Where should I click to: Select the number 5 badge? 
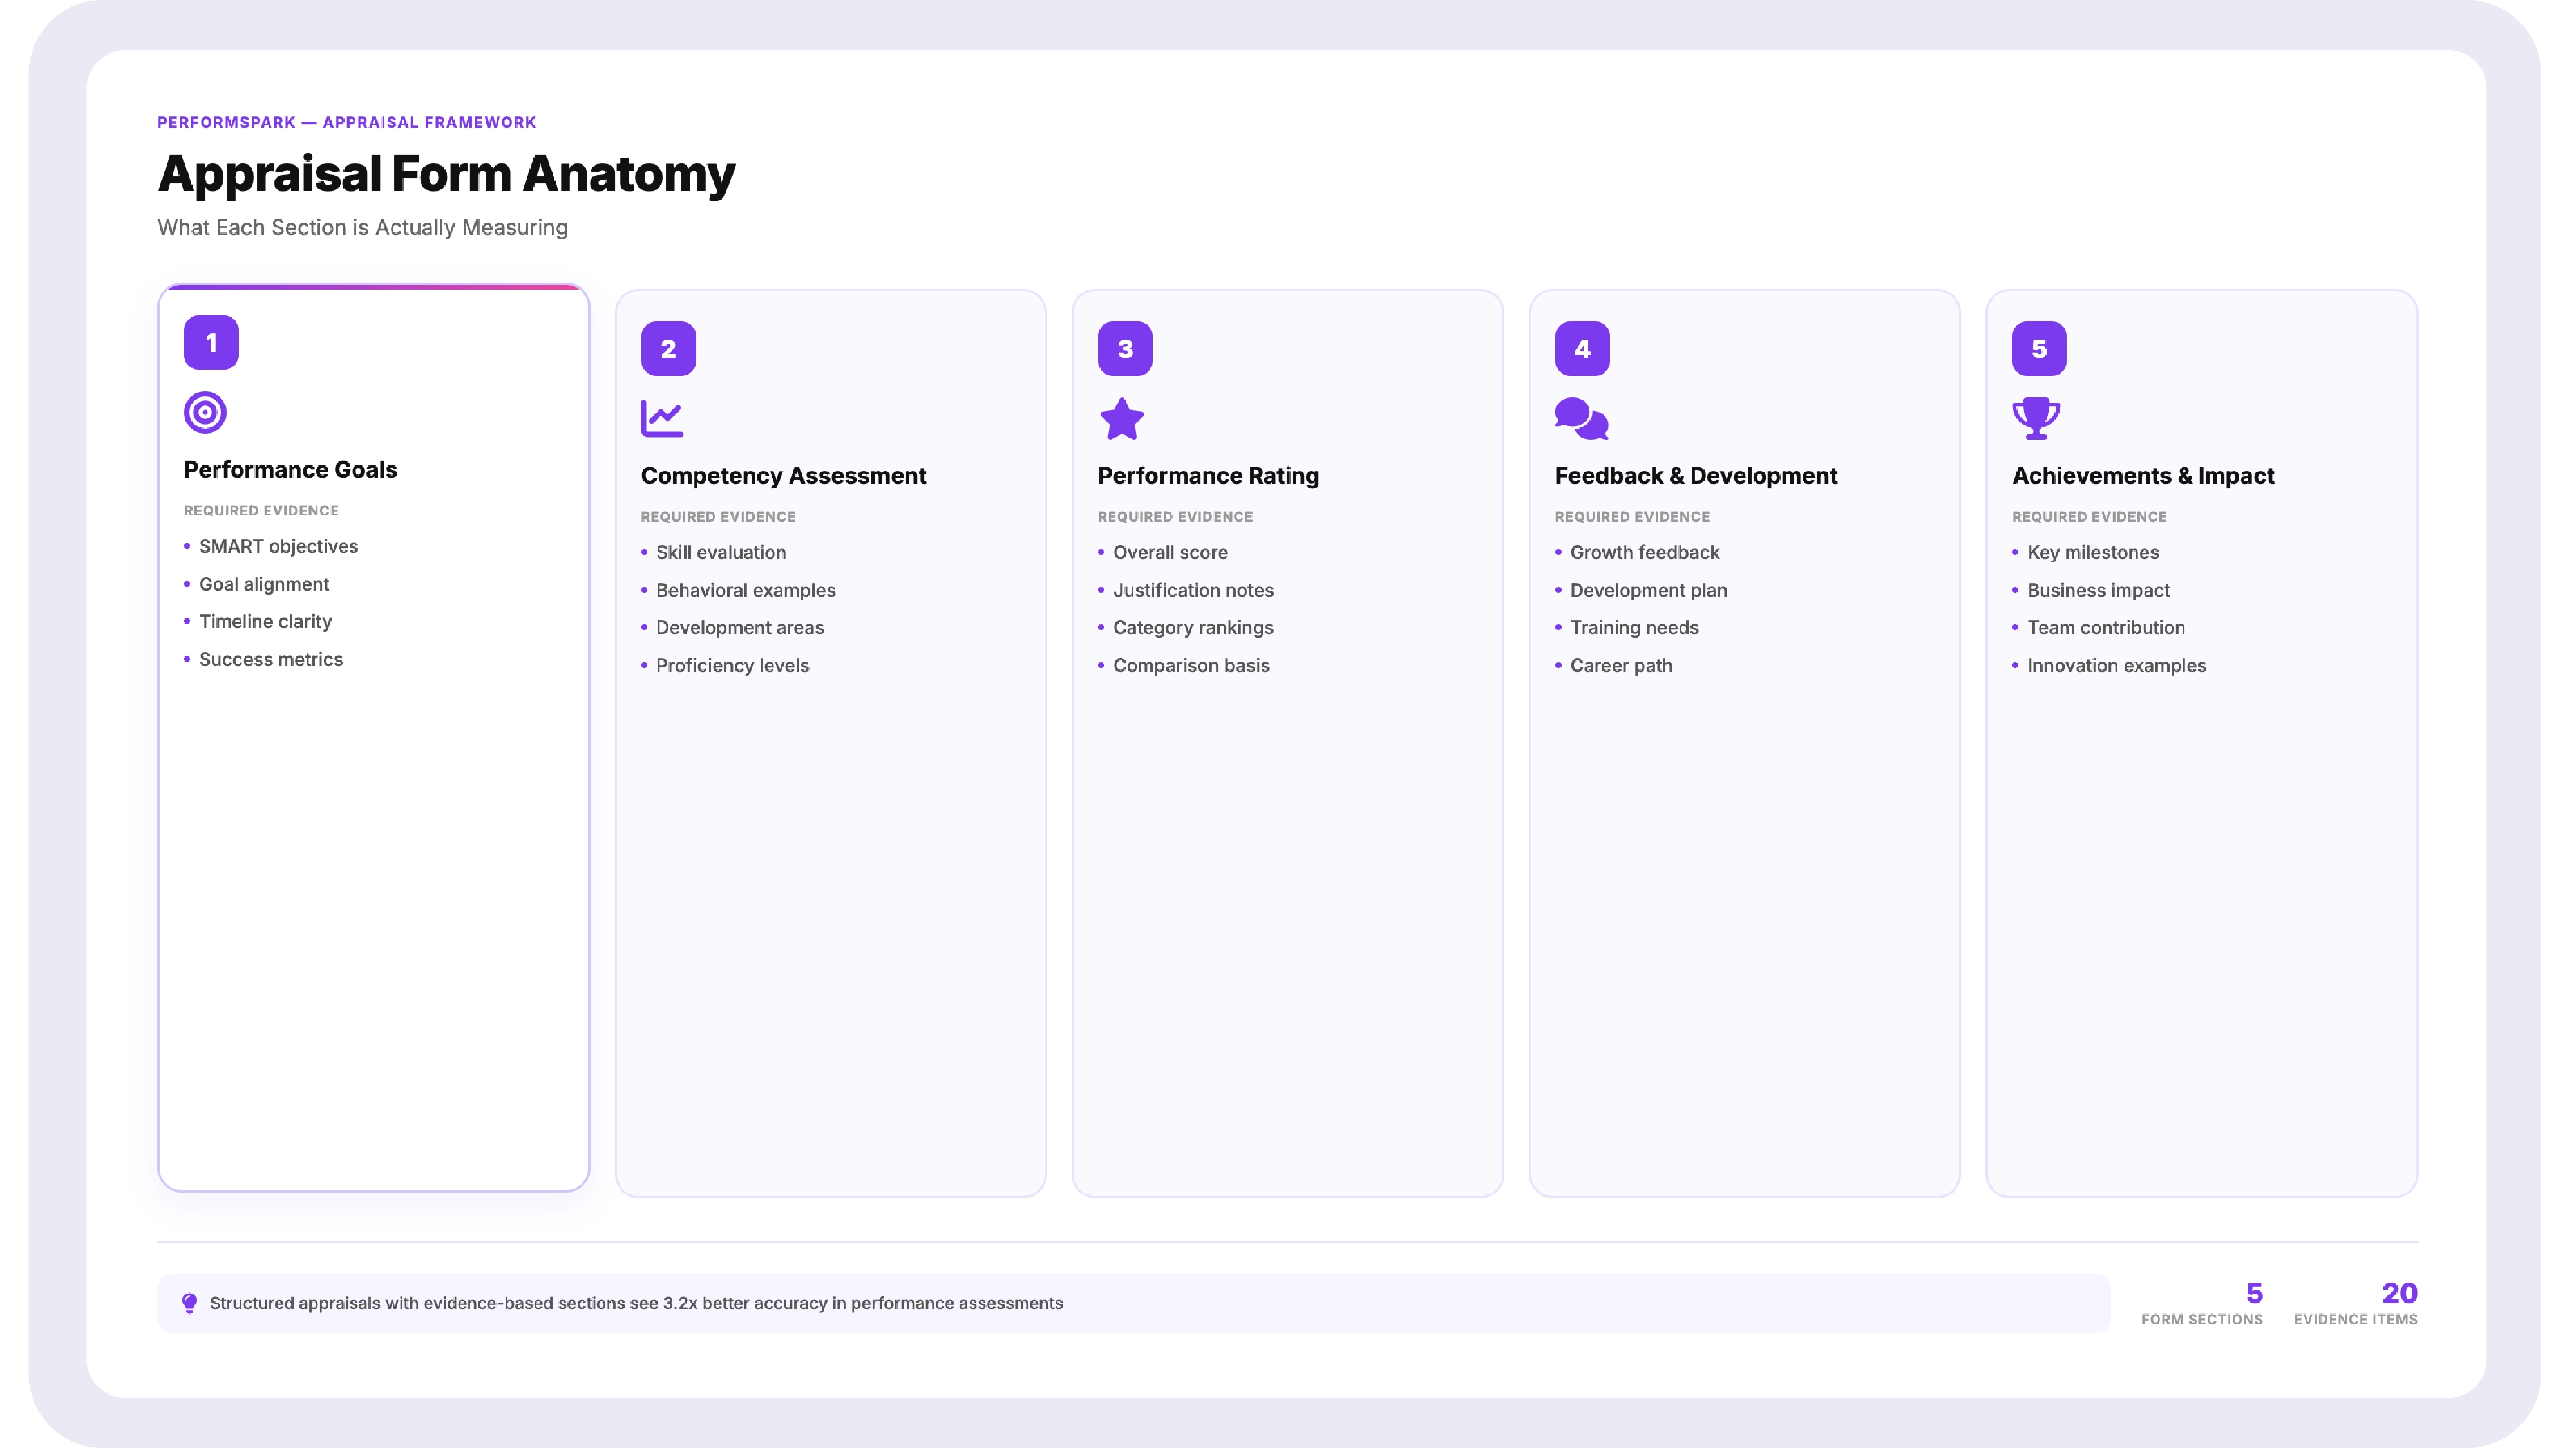coord(2039,349)
